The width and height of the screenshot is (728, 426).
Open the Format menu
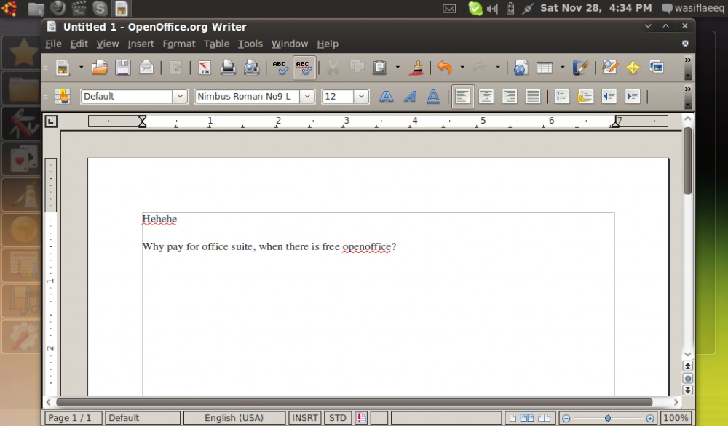pyautogui.click(x=178, y=44)
